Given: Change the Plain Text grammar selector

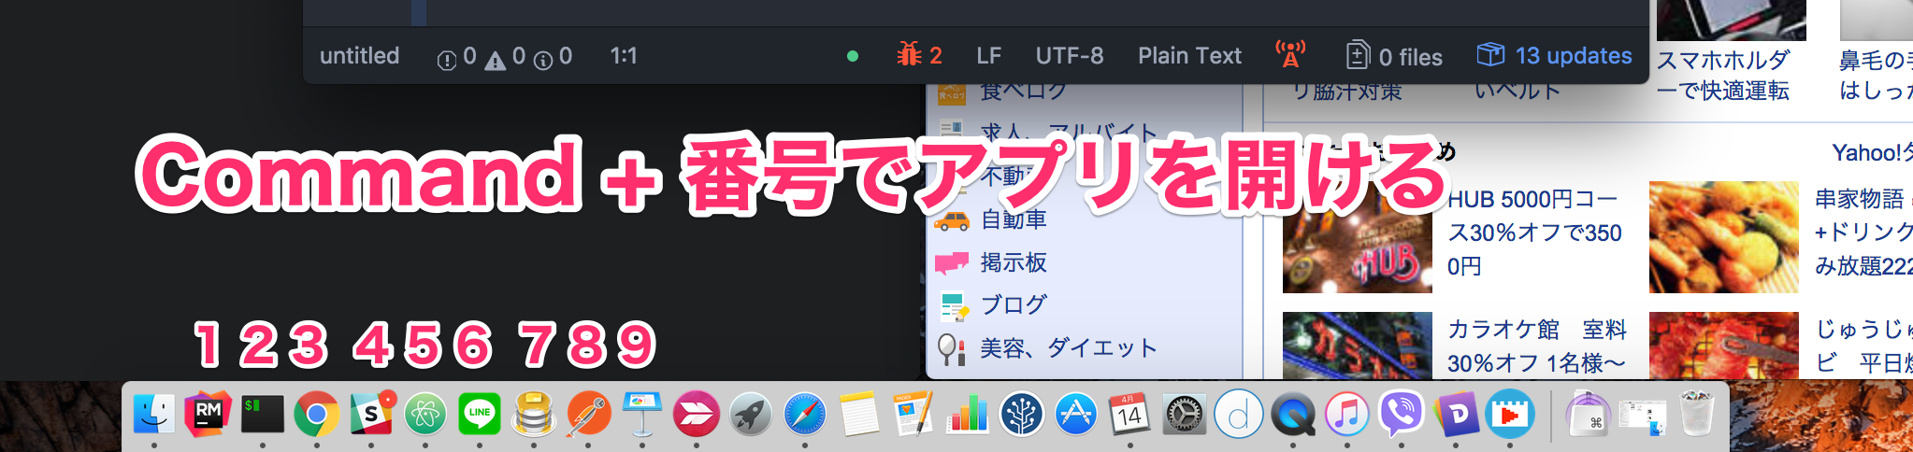Looking at the screenshot, I should tap(1189, 56).
